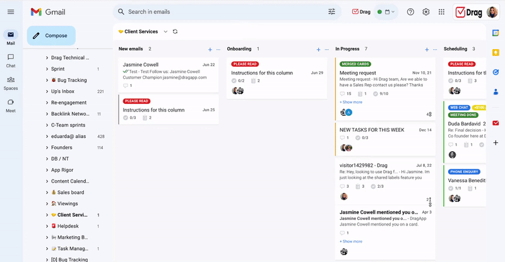Open Gmail settings gear icon
The height and width of the screenshot is (262, 505).
click(425, 12)
